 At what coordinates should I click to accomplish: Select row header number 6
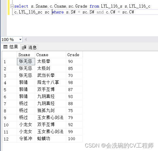pyautogui.click(x=9, y=97)
